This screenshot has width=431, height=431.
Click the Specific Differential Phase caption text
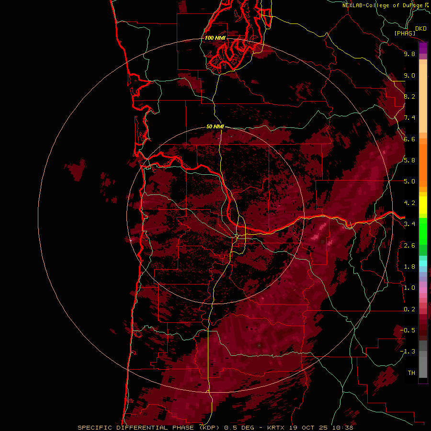[x=215, y=428]
